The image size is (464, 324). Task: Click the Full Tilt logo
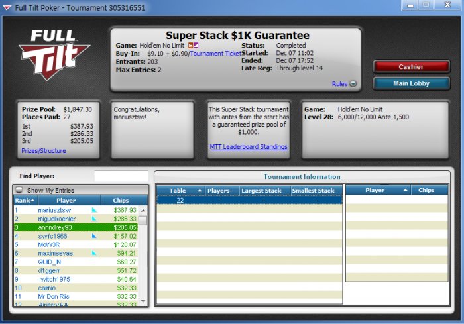click(x=54, y=55)
